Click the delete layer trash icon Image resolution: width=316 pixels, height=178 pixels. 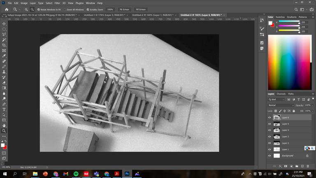click(308, 166)
